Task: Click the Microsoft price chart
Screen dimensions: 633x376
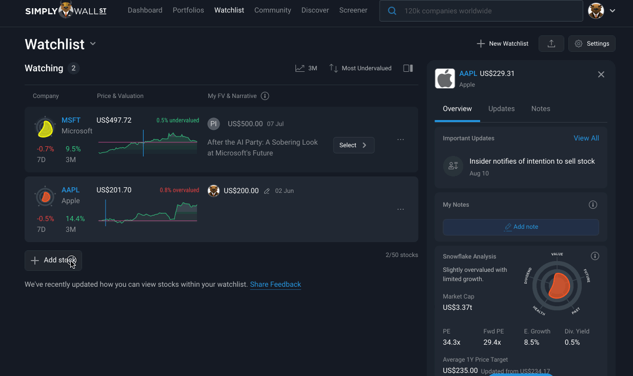Action: [x=148, y=143]
